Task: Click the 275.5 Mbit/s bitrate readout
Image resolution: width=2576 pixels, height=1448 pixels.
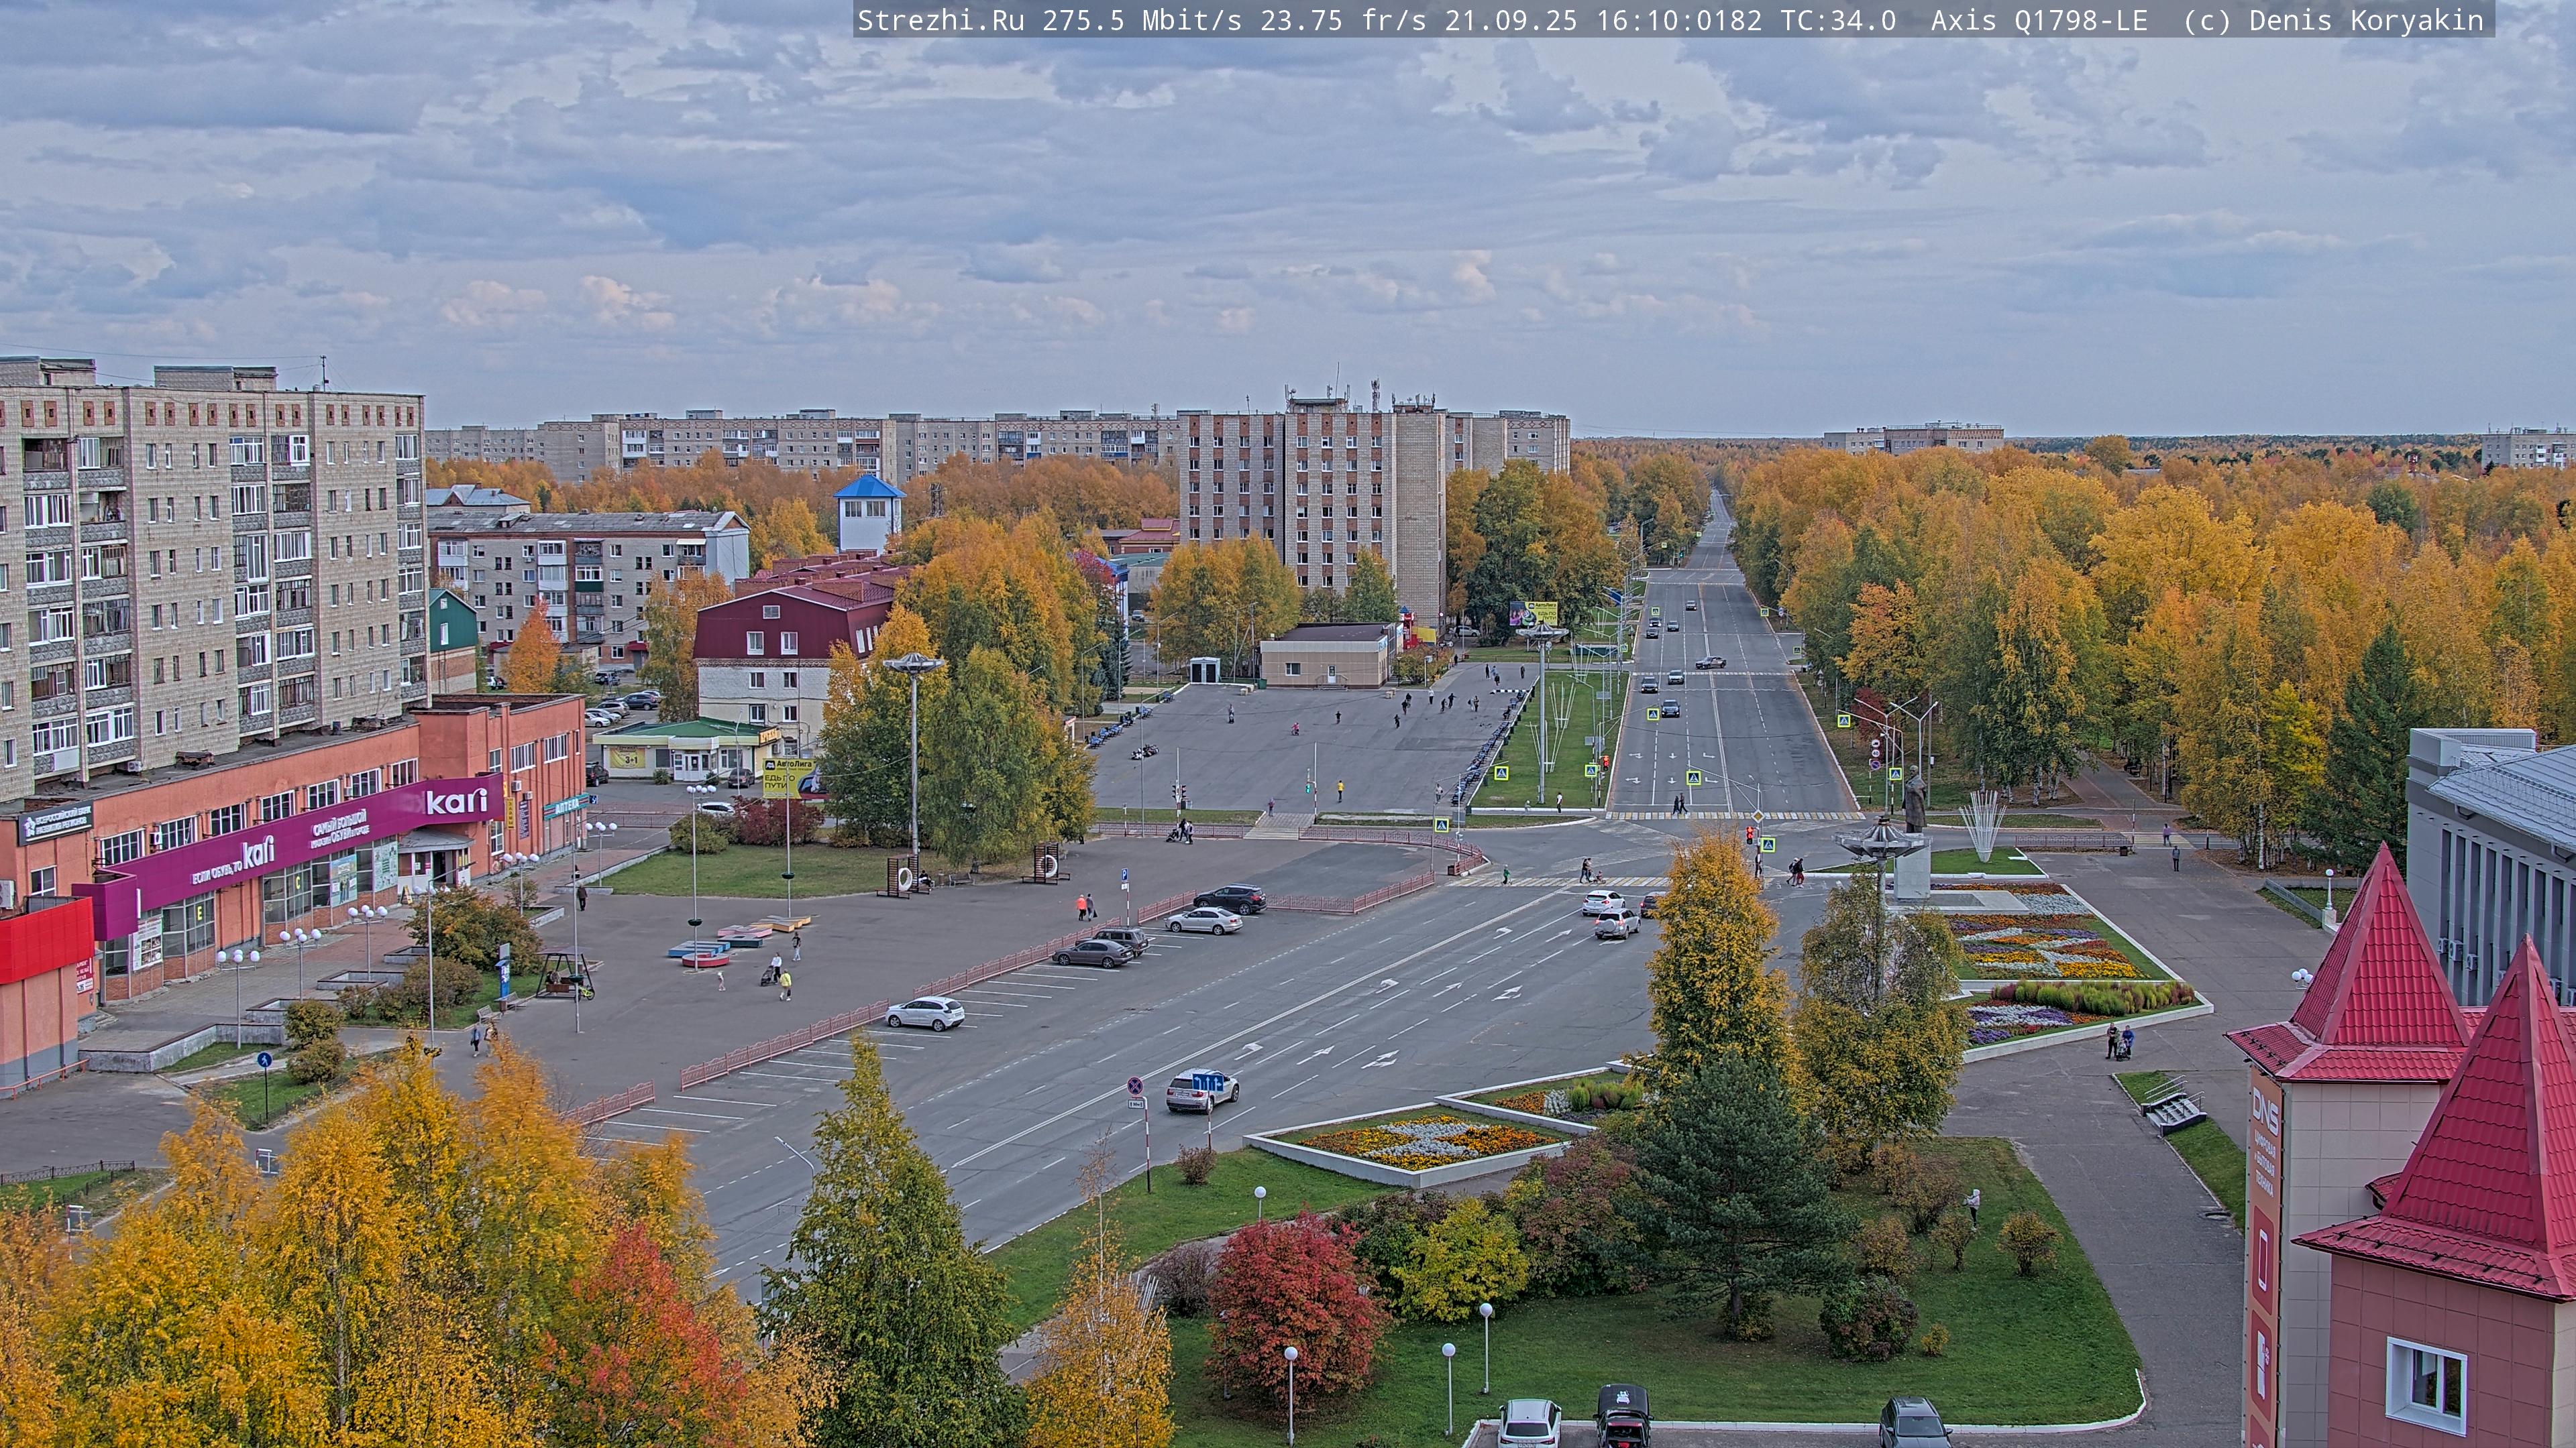Action: (x=1141, y=20)
